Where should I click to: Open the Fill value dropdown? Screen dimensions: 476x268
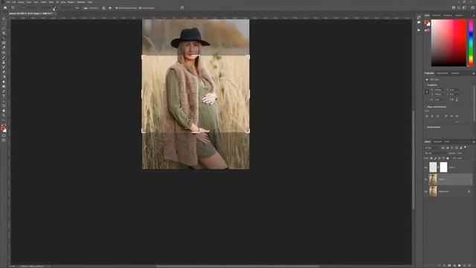pyautogui.click(x=460, y=159)
